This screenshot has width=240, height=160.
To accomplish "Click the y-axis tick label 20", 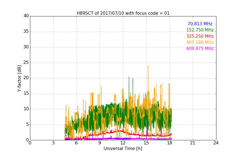I will (26, 78).
